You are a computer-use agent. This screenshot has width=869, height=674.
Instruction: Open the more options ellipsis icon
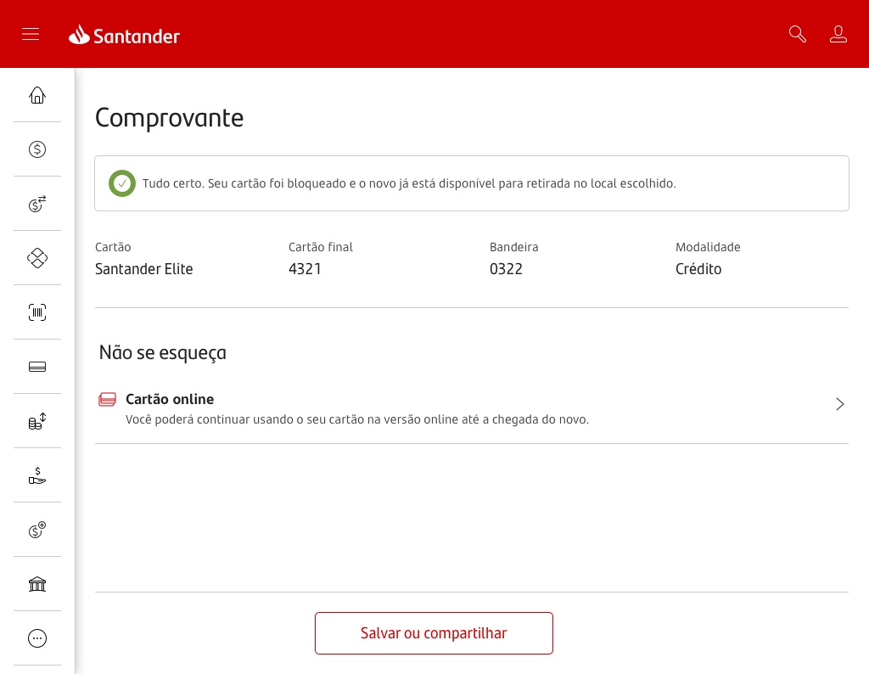click(37, 638)
